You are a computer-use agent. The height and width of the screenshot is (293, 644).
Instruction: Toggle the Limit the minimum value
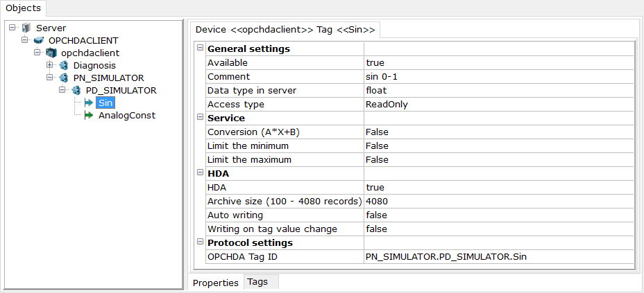point(498,146)
